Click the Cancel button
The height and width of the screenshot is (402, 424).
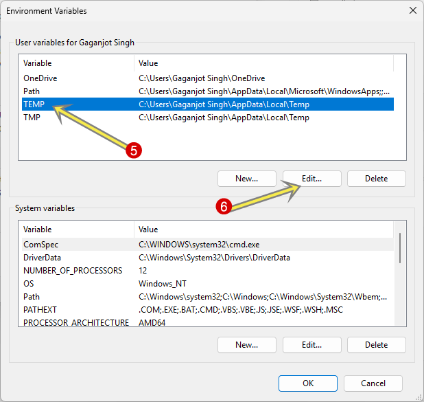[x=373, y=383]
